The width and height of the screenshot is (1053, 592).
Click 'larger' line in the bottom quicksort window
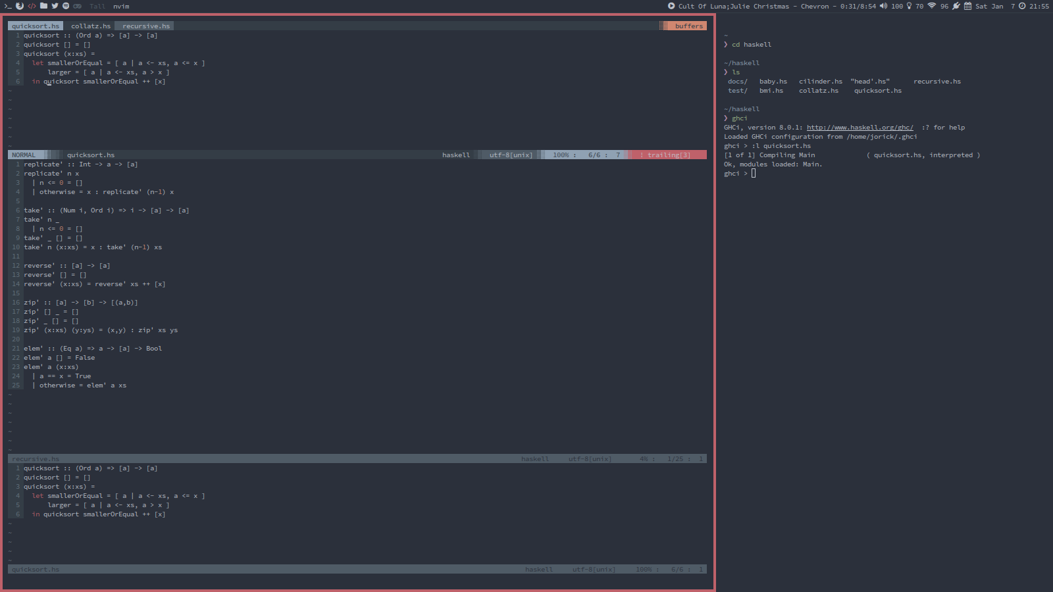click(x=109, y=505)
